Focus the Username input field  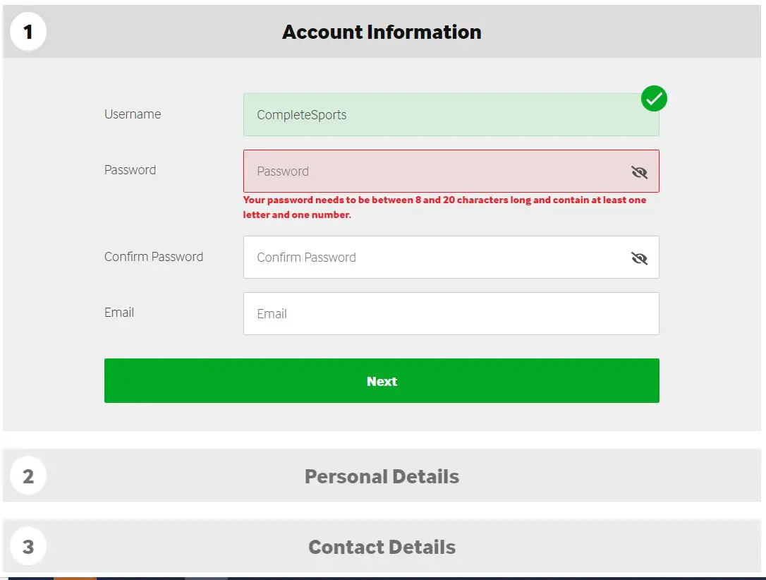437,115
